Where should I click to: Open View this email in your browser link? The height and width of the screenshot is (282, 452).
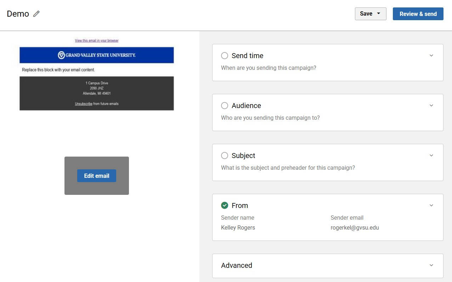[96, 41]
